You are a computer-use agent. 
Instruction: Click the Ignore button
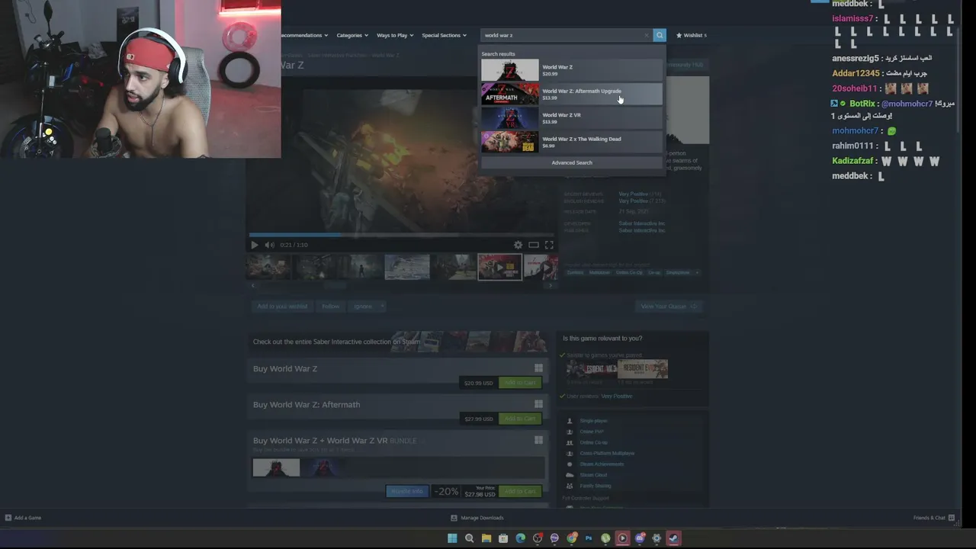(x=363, y=307)
